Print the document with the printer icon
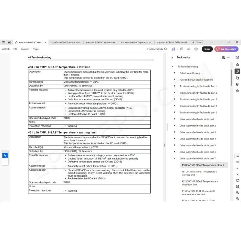 (x=196, y=49)
